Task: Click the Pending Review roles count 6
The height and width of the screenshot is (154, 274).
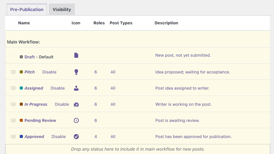Action: pyautogui.click(x=95, y=120)
